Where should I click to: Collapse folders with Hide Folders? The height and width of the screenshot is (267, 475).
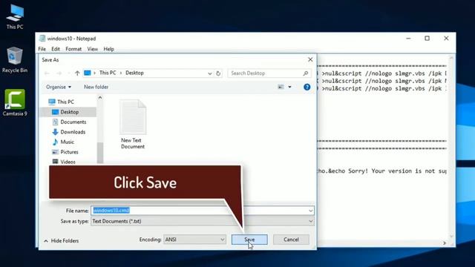point(61,241)
